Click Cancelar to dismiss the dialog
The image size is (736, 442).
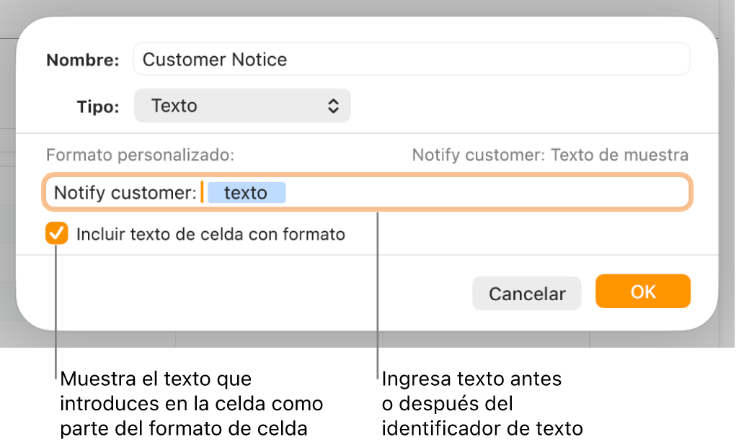(x=526, y=293)
